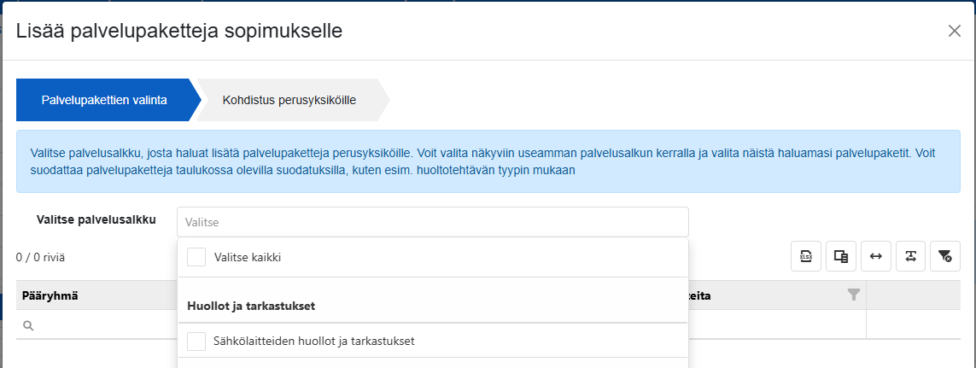The height and width of the screenshot is (368, 976).
Task: Go to Kohdistus perusyksiköille step
Action: point(289,100)
